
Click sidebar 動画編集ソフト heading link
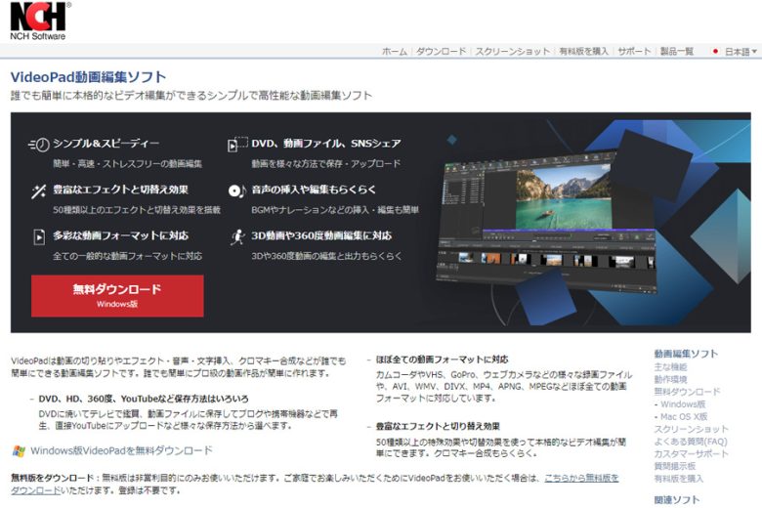click(x=686, y=354)
